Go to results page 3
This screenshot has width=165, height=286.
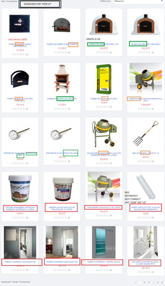(x=149, y=282)
